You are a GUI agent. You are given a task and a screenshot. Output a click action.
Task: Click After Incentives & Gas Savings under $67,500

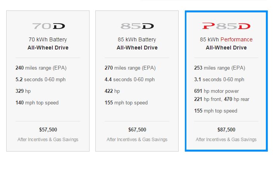[137, 140]
